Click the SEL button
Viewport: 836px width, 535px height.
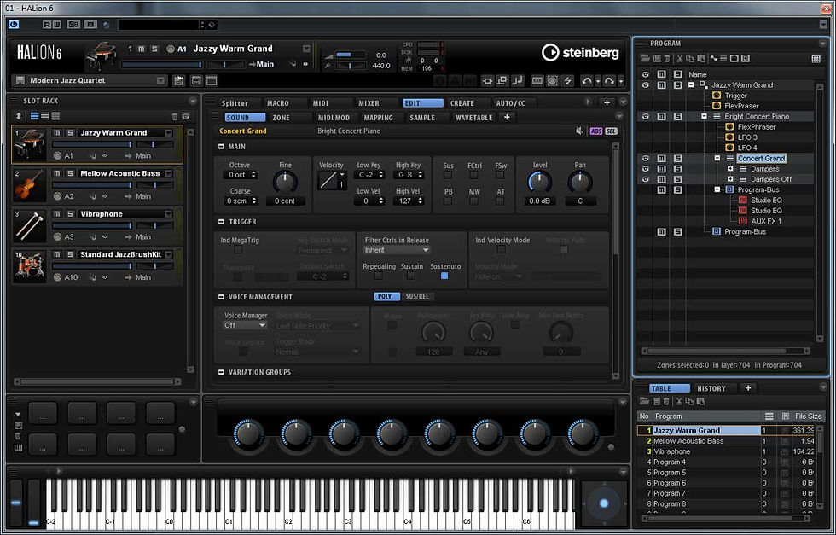pos(611,131)
